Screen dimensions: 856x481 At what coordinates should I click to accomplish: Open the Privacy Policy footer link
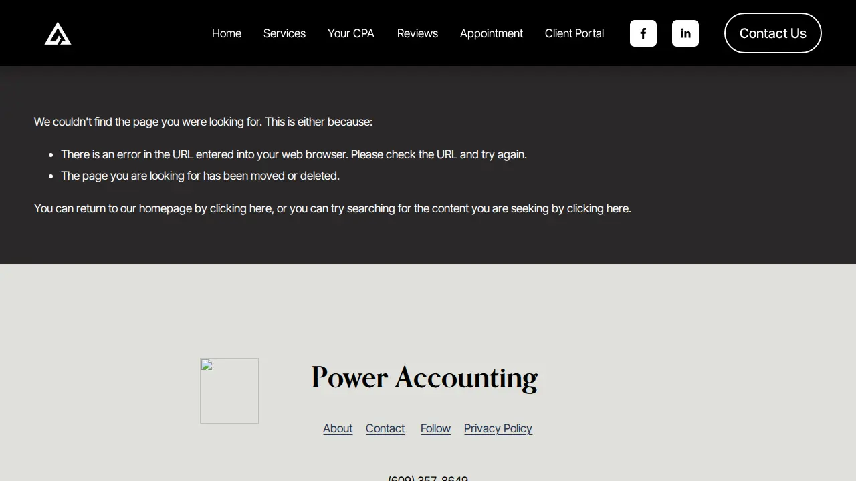498,428
